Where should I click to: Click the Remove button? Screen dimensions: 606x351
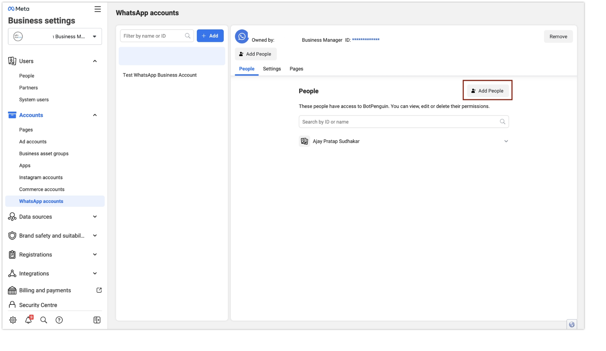pos(558,36)
